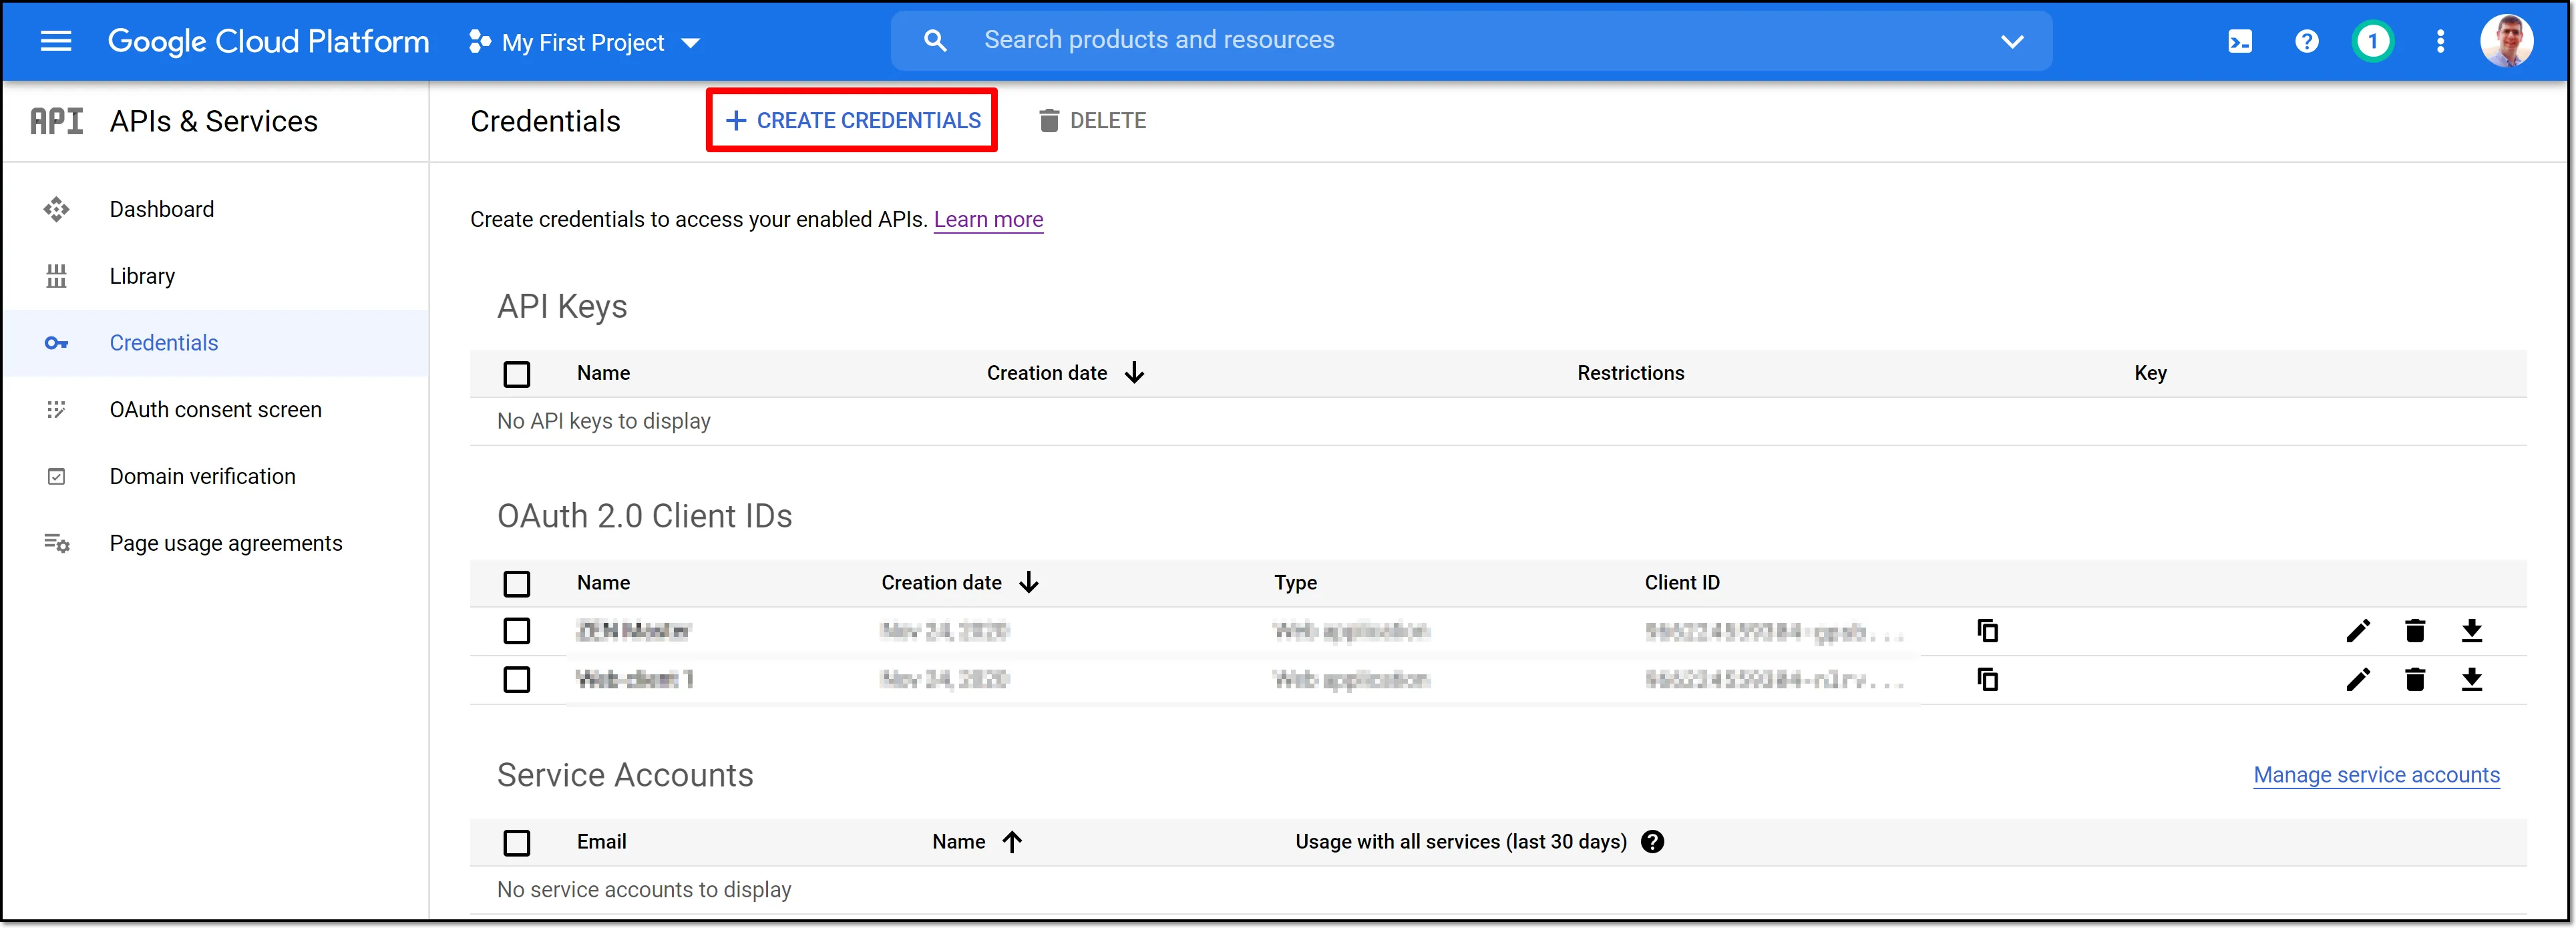Click the DELETE button
The width and height of the screenshot is (2576, 928).
click(1092, 120)
